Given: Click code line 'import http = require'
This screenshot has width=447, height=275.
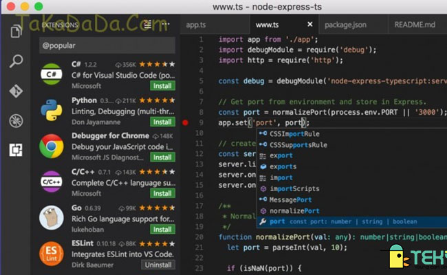Looking at the screenshot, I should pos(281,60).
